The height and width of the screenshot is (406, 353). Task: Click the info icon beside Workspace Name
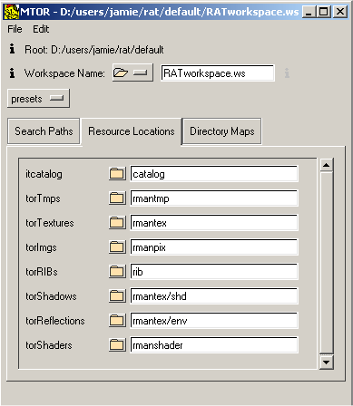click(12, 72)
